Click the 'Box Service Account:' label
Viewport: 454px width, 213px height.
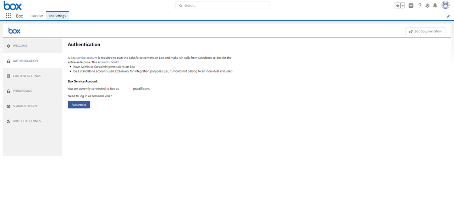[x=83, y=81]
